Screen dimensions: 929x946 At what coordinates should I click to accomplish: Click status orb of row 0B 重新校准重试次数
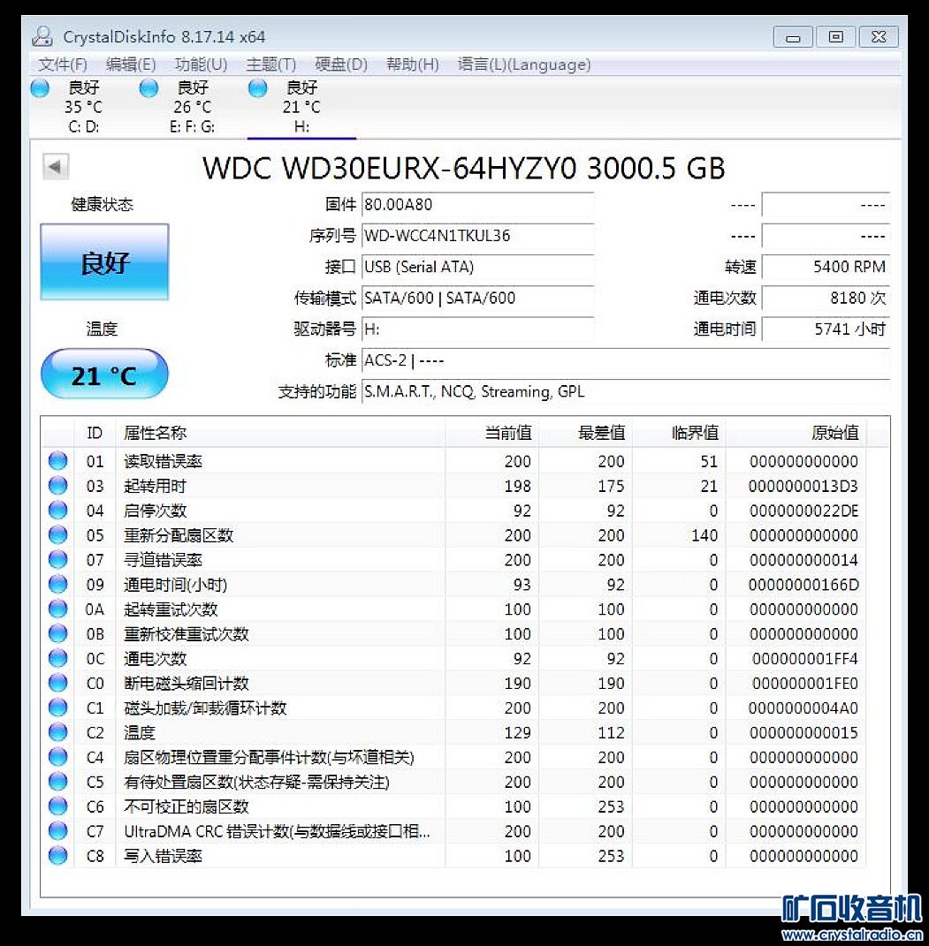click(58, 634)
